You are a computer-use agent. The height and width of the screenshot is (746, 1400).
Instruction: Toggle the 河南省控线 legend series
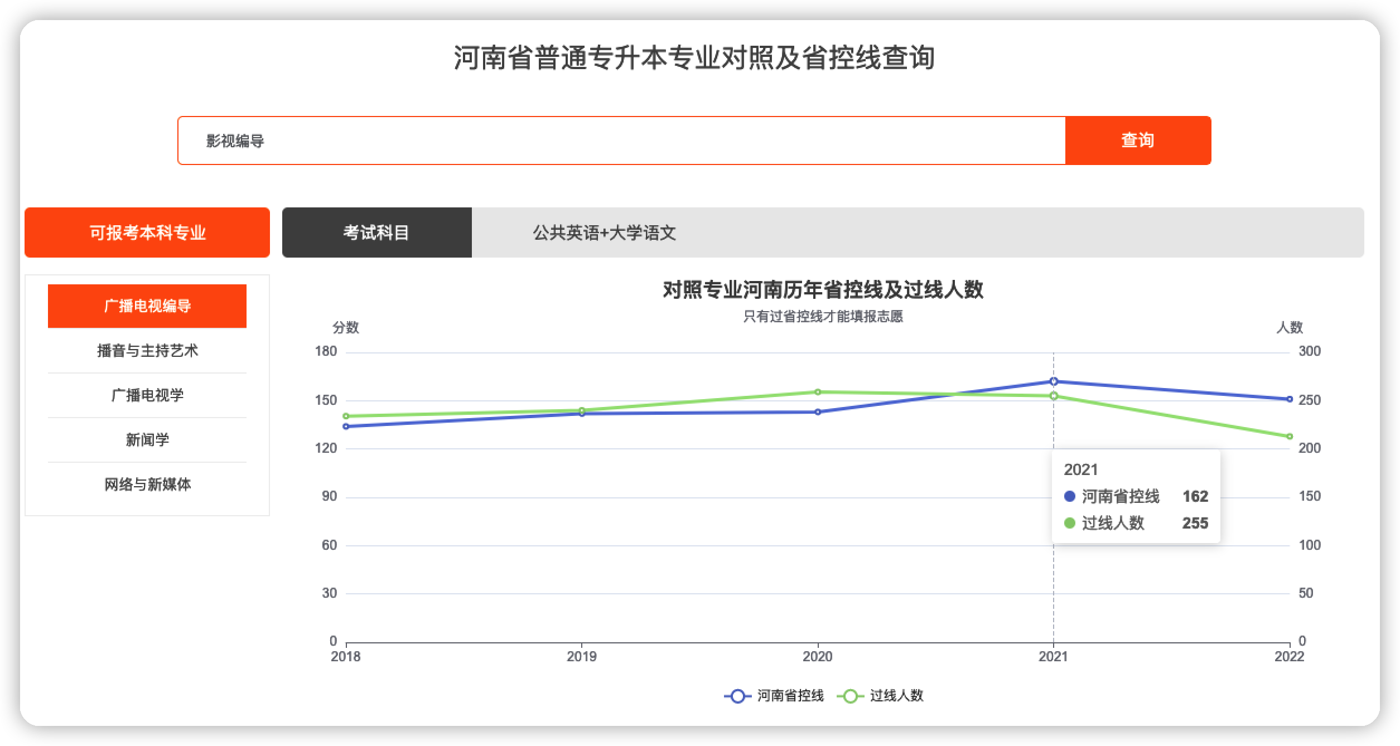[x=774, y=696]
